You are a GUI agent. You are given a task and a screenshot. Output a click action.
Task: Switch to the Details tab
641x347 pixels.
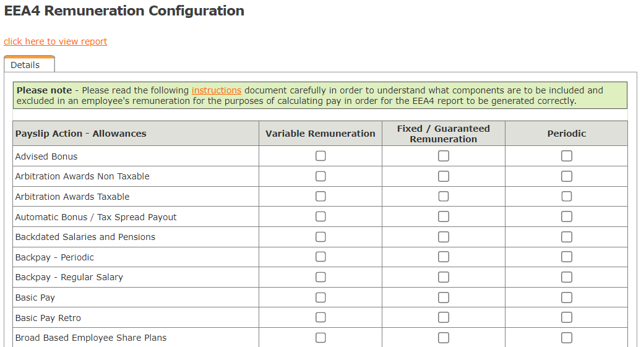pyautogui.click(x=25, y=65)
